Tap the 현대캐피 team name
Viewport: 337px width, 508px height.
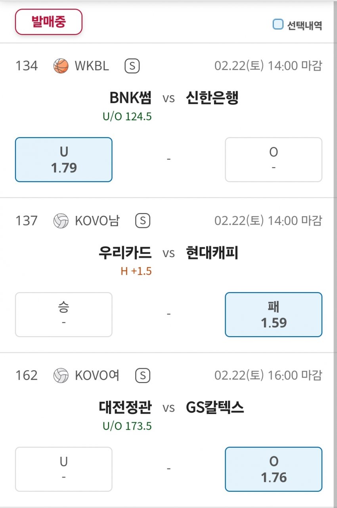click(x=212, y=252)
